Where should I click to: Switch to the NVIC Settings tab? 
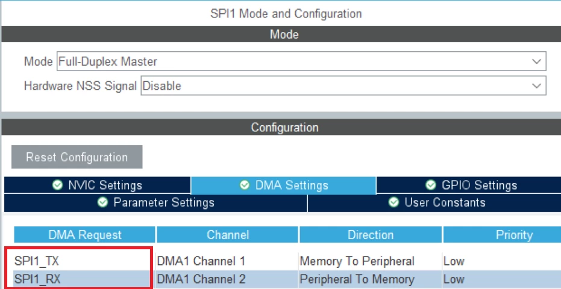click(x=98, y=185)
